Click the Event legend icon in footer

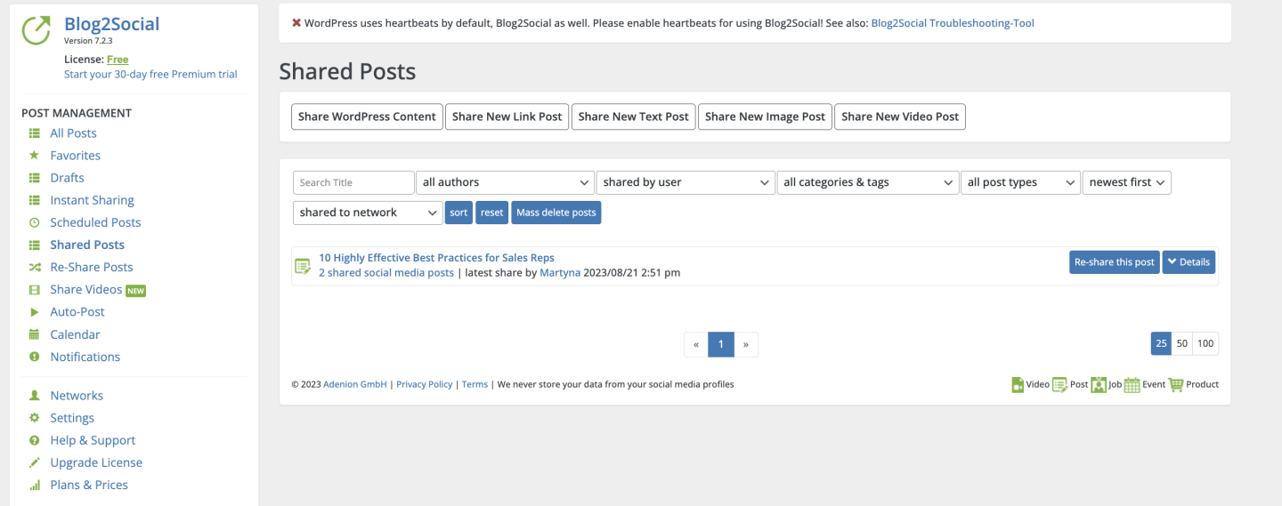[x=1132, y=385]
